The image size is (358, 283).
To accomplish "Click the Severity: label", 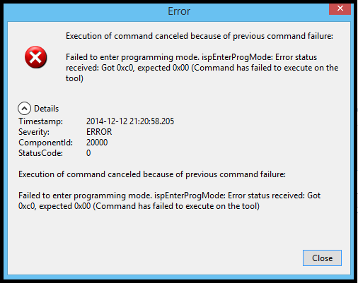I will coord(34,132).
